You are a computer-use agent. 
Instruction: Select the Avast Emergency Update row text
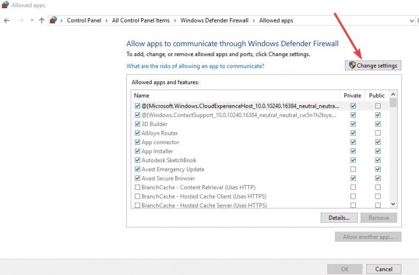click(173, 169)
